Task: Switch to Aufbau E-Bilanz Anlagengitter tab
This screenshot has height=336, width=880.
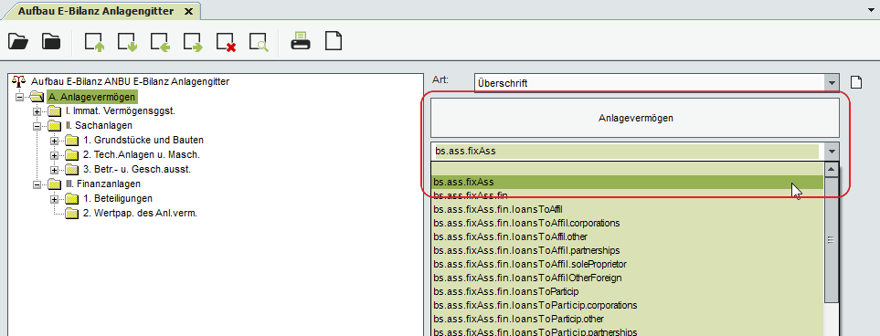Action: (x=96, y=11)
